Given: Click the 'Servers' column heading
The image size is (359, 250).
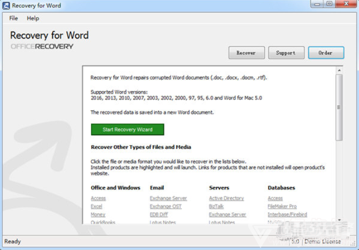Looking at the screenshot, I should coord(219,188).
